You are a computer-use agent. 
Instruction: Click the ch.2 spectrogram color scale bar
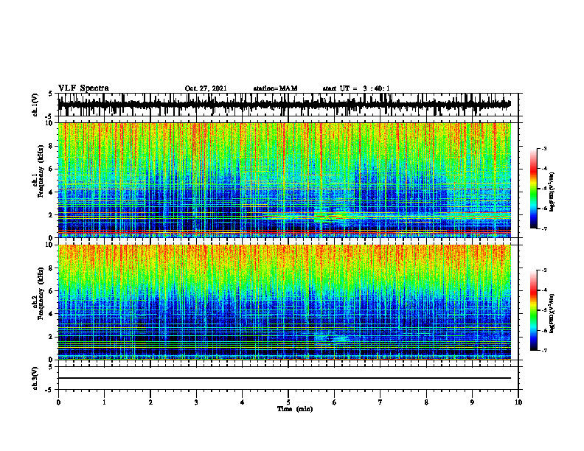pos(533,310)
